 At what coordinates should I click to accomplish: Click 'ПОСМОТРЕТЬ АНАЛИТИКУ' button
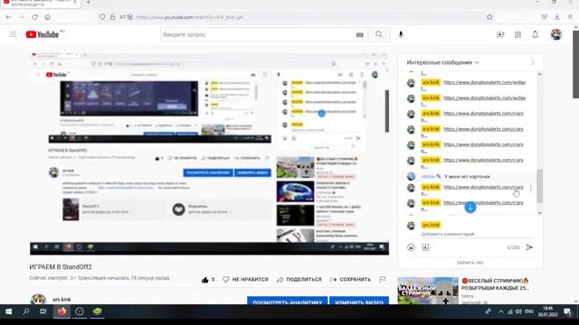click(x=288, y=301)
